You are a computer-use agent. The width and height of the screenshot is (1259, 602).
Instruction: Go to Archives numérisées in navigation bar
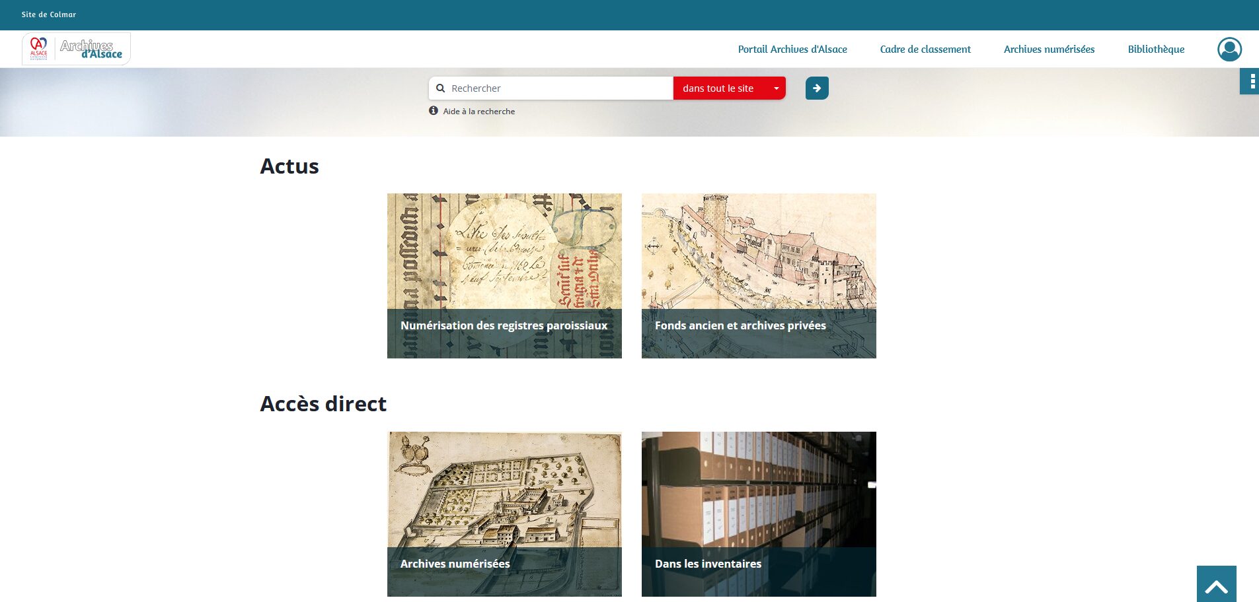click(1049, 50)
